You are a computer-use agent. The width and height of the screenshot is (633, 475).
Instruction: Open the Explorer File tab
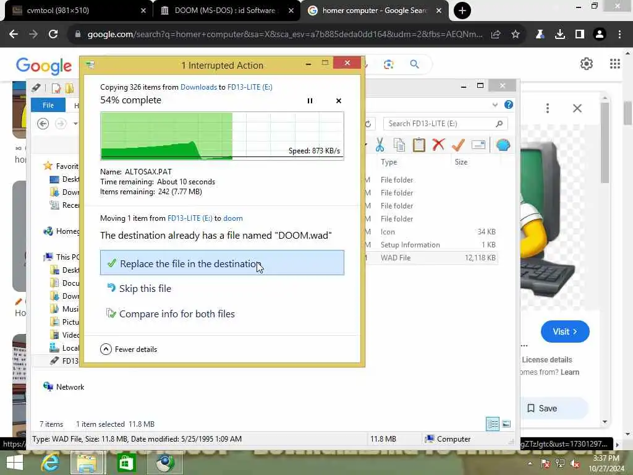click(x=48, y=105)
